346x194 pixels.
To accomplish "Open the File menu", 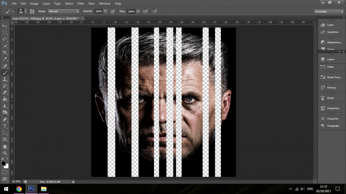I will coord(14,4).
